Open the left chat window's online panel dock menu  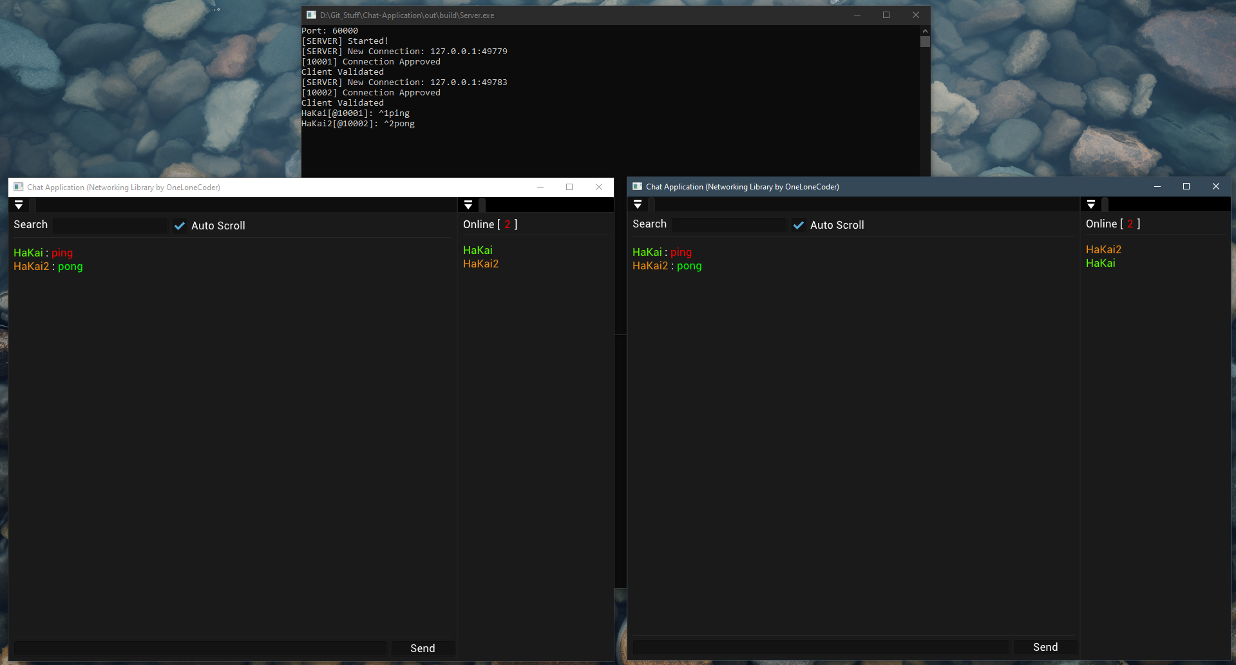(468, 205)
